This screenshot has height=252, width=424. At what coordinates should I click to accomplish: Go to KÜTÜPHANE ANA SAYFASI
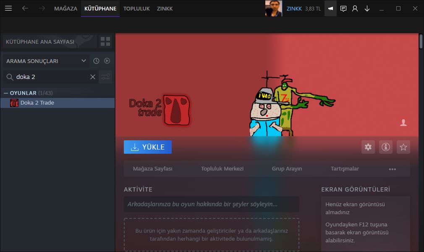click(50, 42)
